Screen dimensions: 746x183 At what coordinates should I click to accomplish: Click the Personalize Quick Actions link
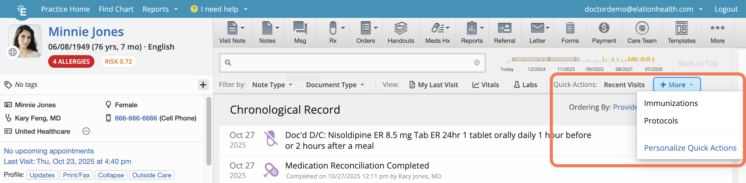click(x=690, y=148)
